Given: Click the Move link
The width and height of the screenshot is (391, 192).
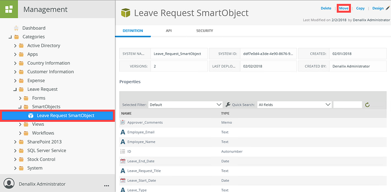Looking at the screenshot, I should tap(344, 8).
